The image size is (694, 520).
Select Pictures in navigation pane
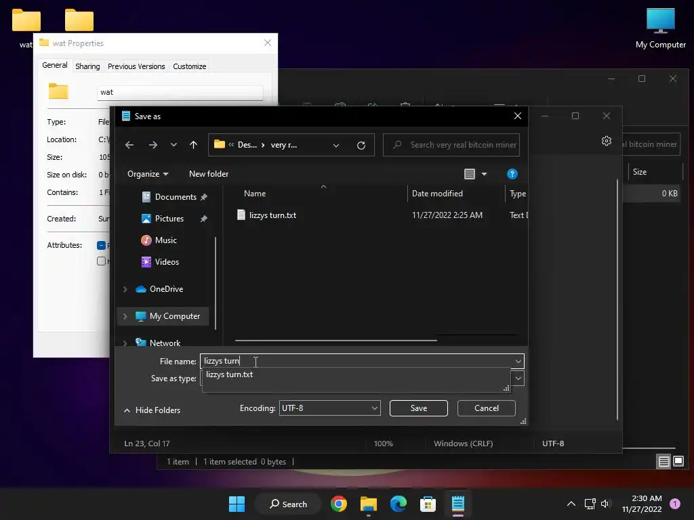168,219
